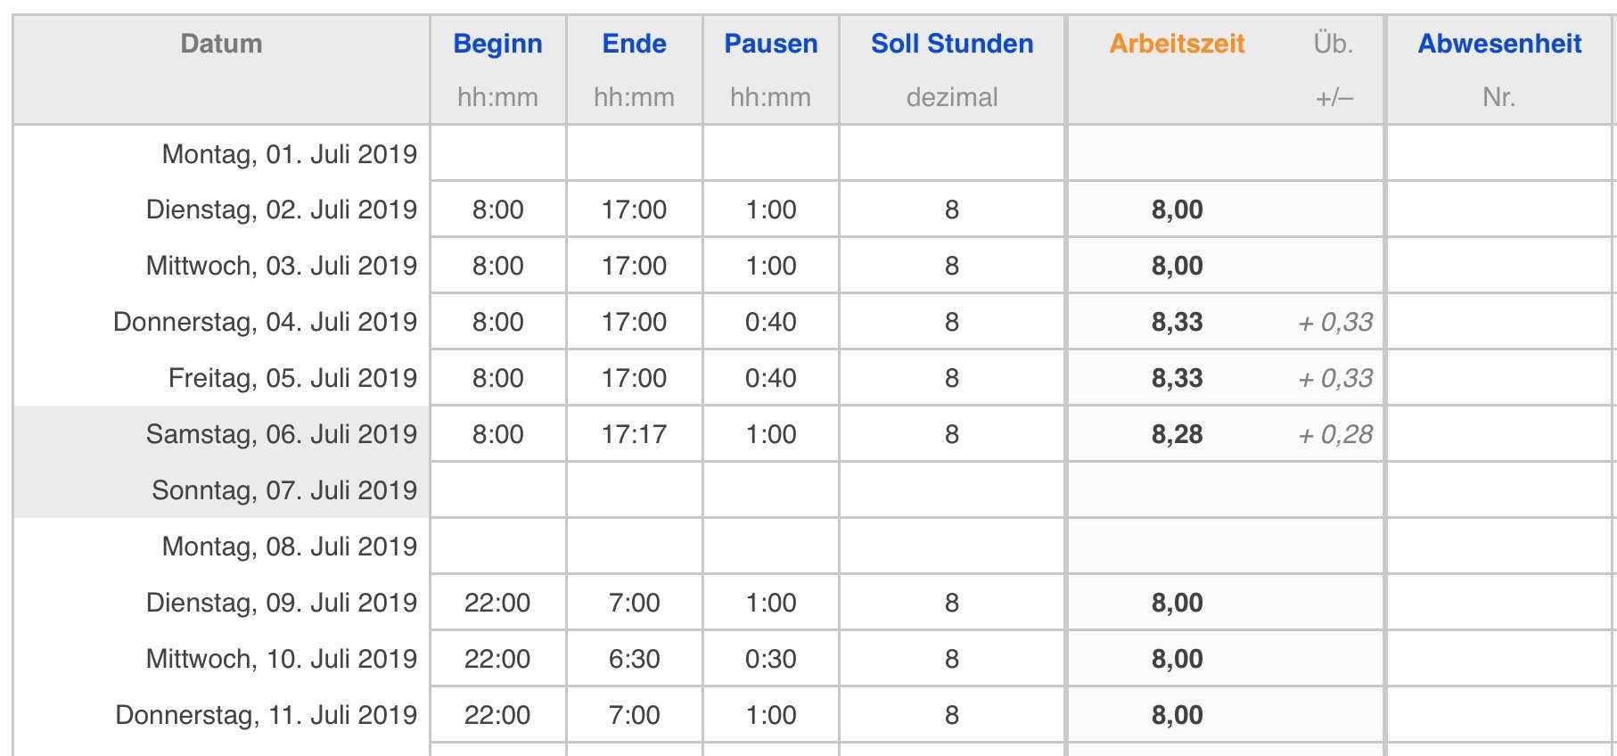Image resolution: width=1617 pixels, height=756 pixels.
Task: Select the Montag, 08. Juli 2019 row label
Action: coord(289,546)
